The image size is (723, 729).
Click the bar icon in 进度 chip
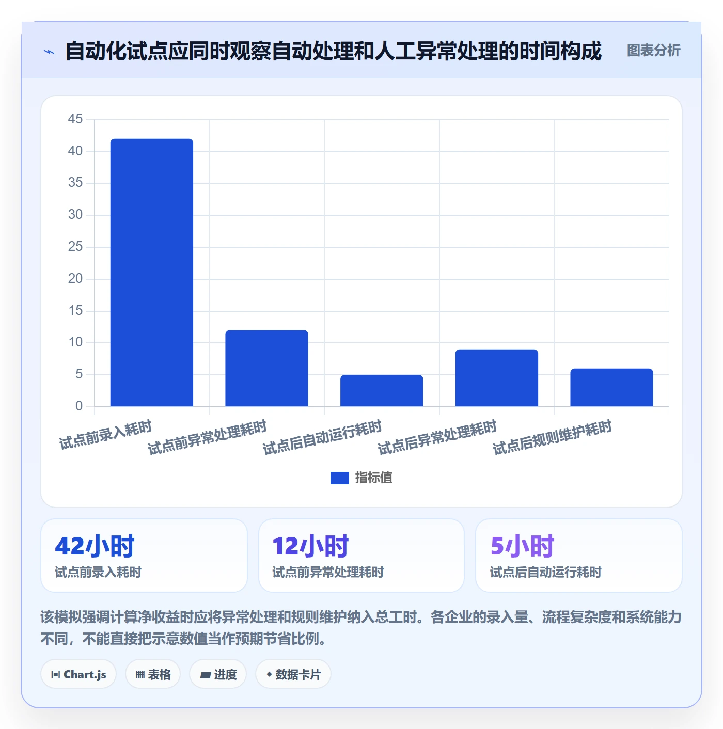coord(205,675)
